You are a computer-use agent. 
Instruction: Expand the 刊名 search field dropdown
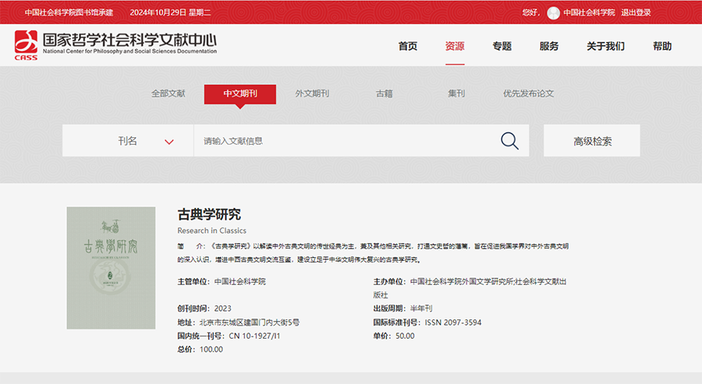pyautogui.click(x=128, y=141)
